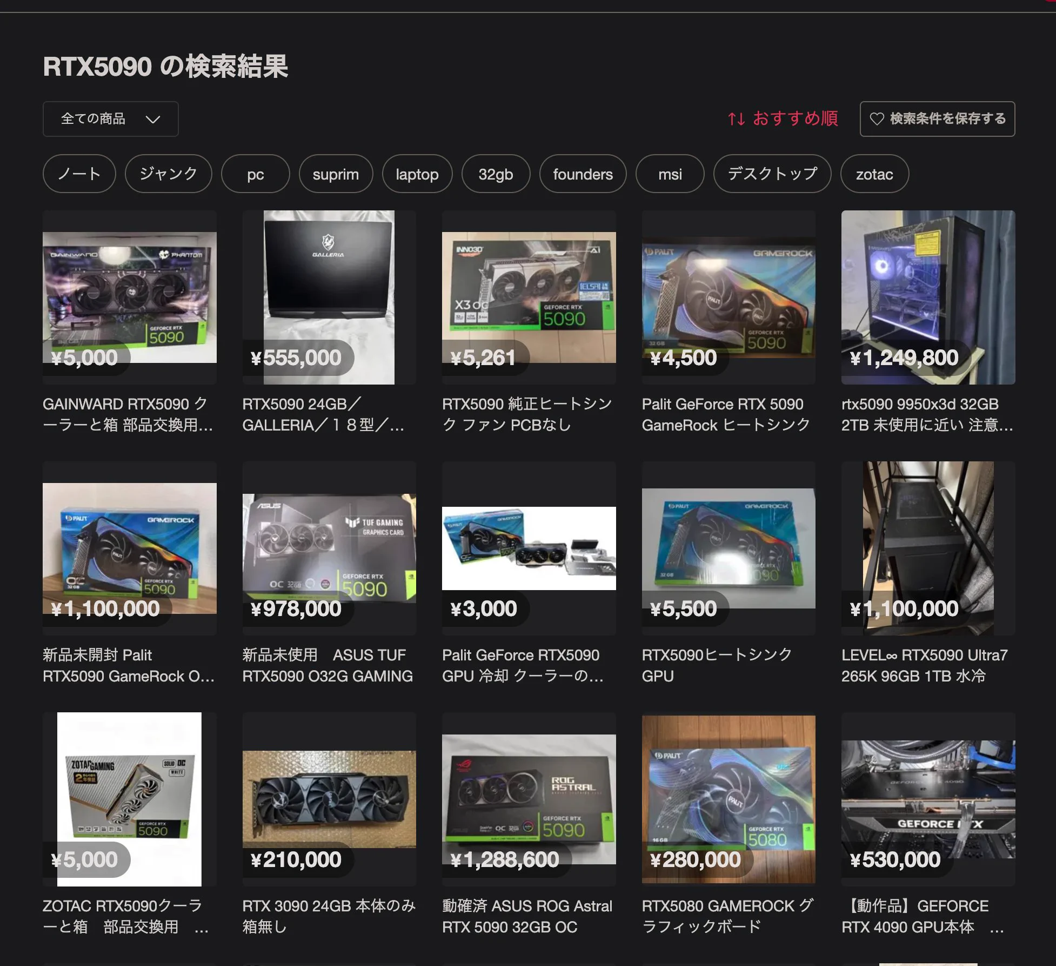Open GALLERIA laptop ¥555,000 thumbnail
The height and width of the screenshot is (966, 1056).
click(329, 297)
